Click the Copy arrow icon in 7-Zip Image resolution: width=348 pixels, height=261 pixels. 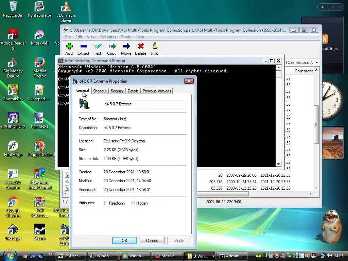pyautogui.click(x=112, y=49)
